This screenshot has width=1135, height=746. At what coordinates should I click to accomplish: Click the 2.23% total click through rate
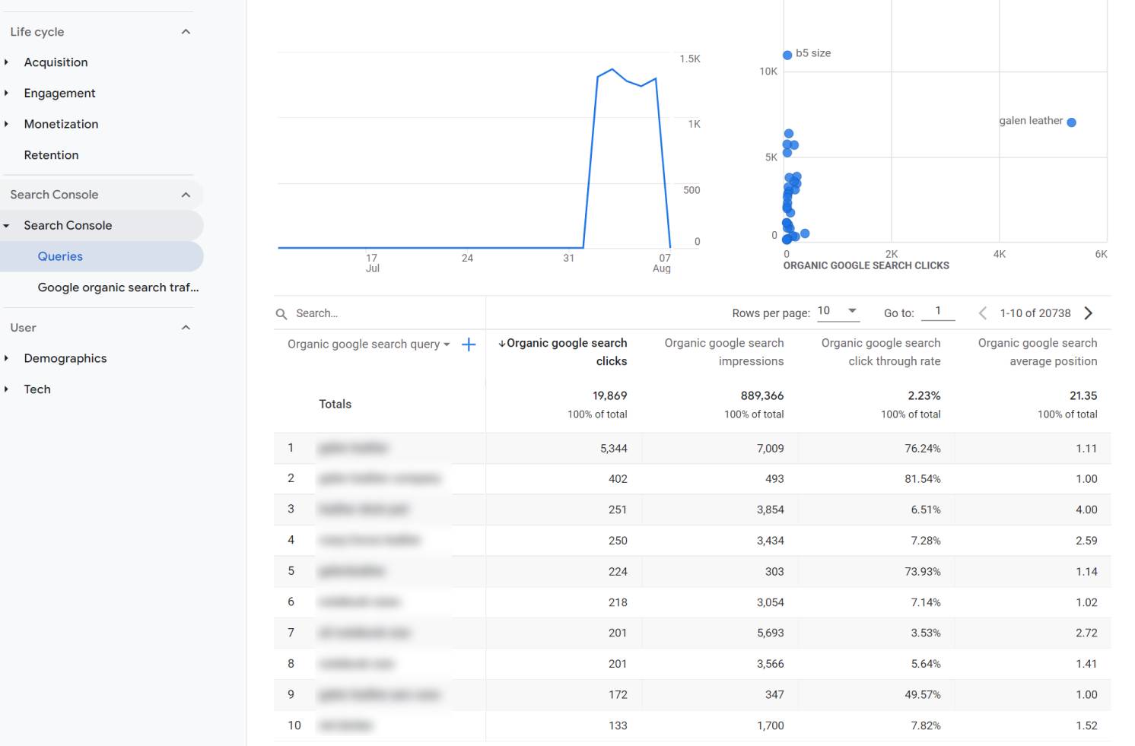click(924, 396)
